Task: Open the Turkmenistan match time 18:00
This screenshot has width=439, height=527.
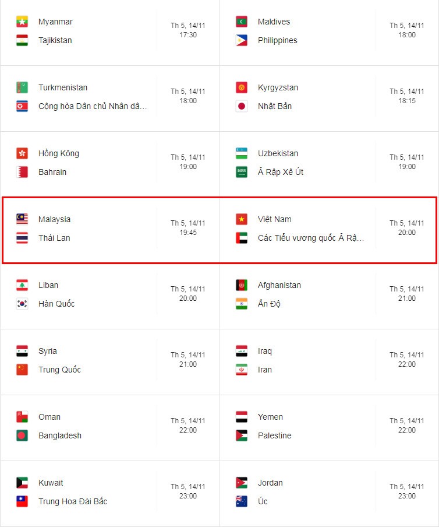Action: click(188, 101)
